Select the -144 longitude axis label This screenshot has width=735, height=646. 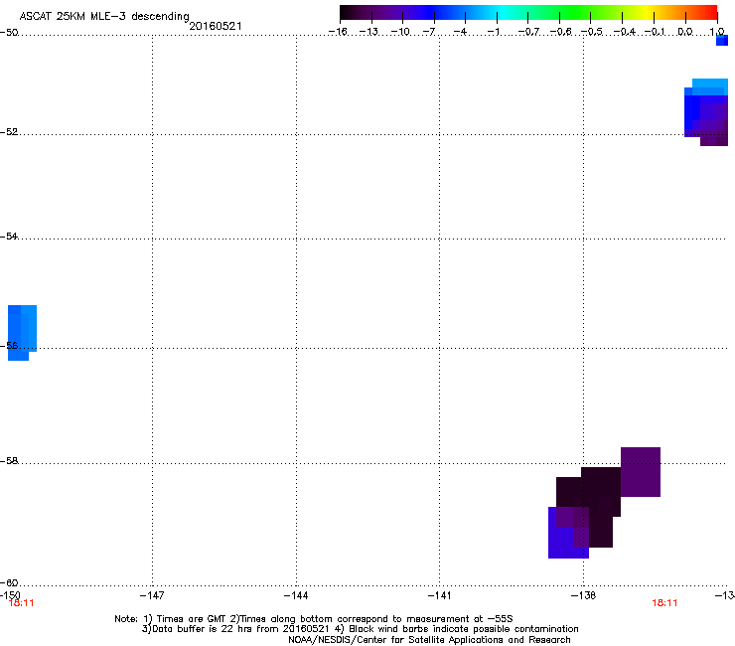pos(296,595)
